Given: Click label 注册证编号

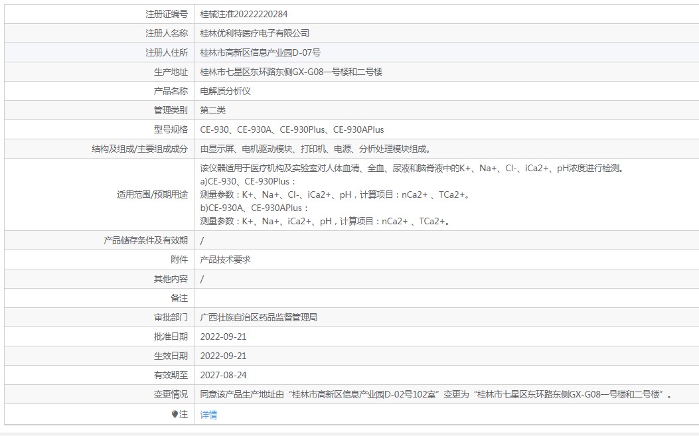Looking at the screenshot, I should pyautogui.click(x=167, y=14).
